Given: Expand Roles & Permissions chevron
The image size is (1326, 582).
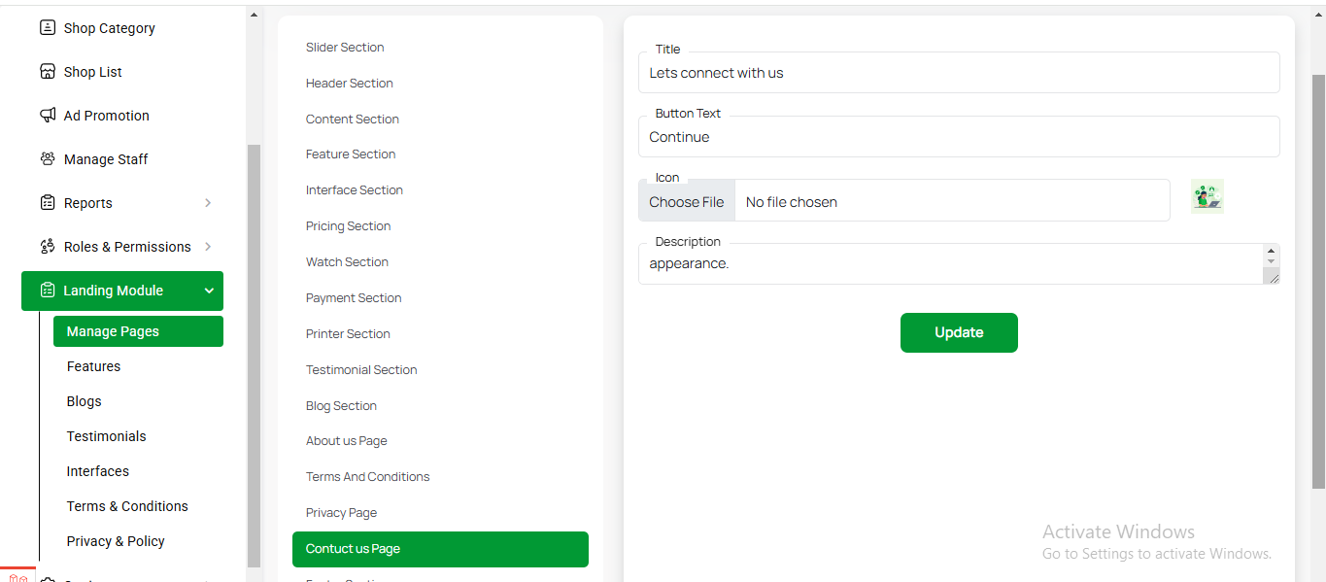Looking at the screenshot, I should tap(208, 247).
